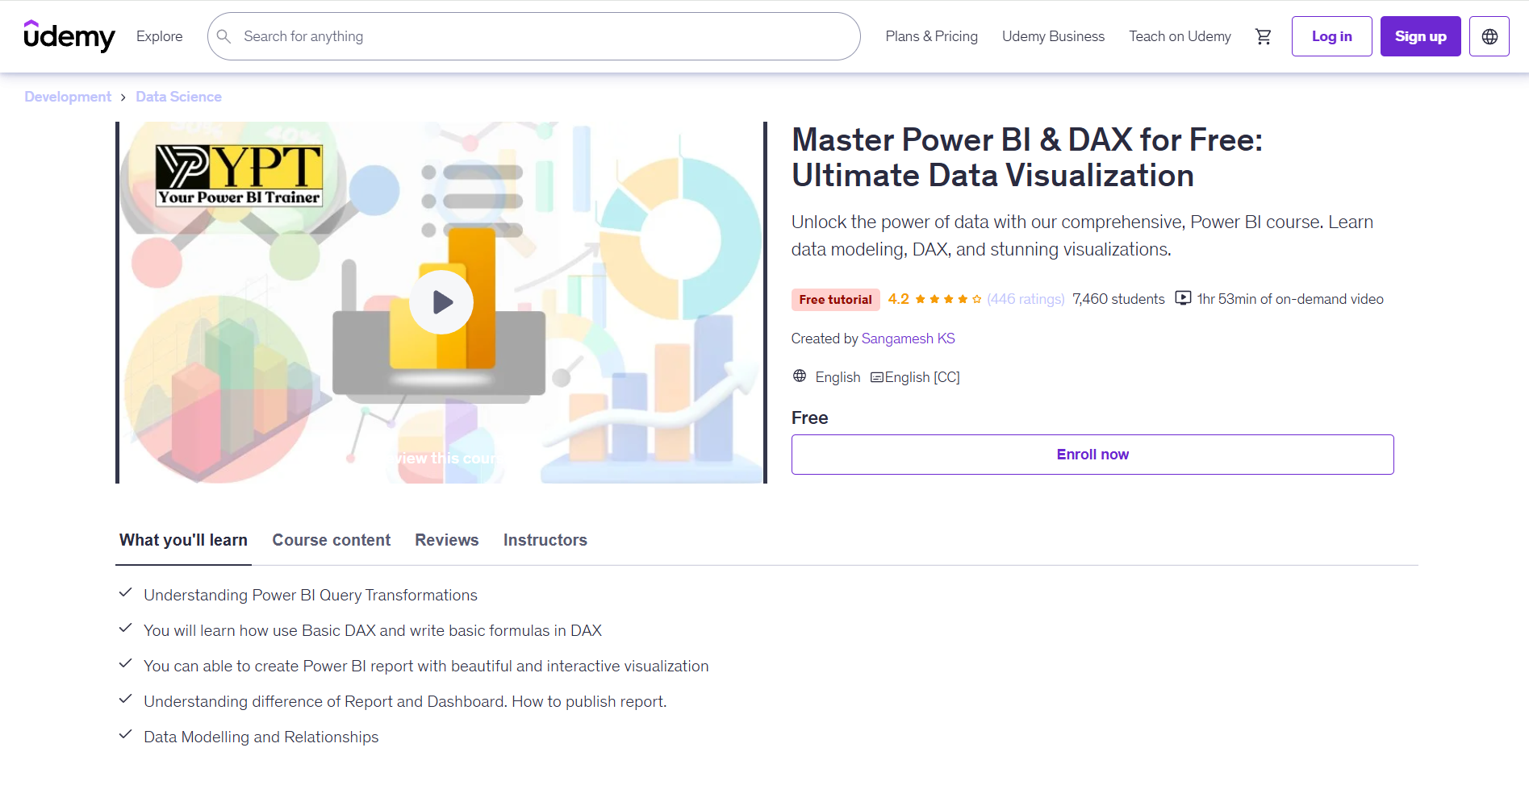Navigate to Development breadcrumb
The image size is (1529, 785).
point(68,97)
